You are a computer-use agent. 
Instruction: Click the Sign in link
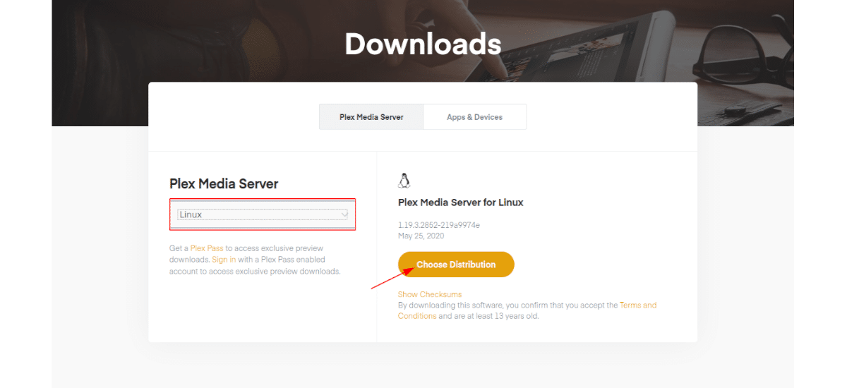224,260
